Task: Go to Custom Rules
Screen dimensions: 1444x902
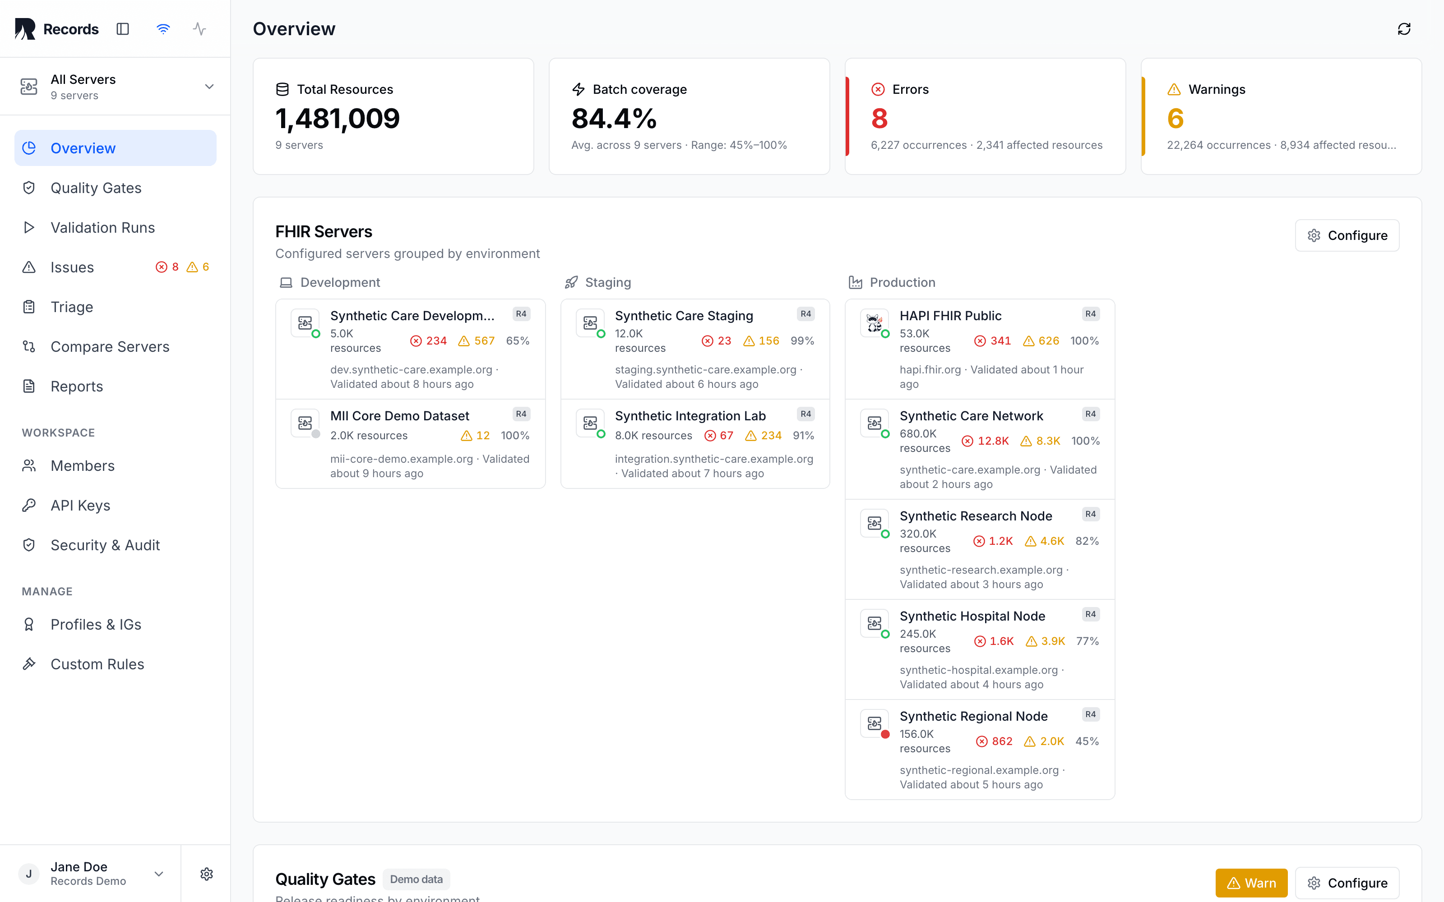Action: (115, 664)
